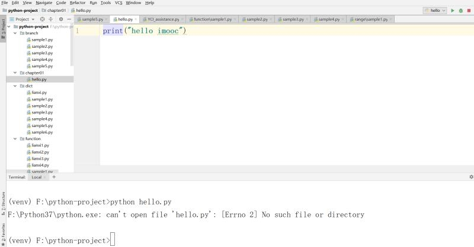Click line number 1 in the editor gutter

[x=77, y=31]
